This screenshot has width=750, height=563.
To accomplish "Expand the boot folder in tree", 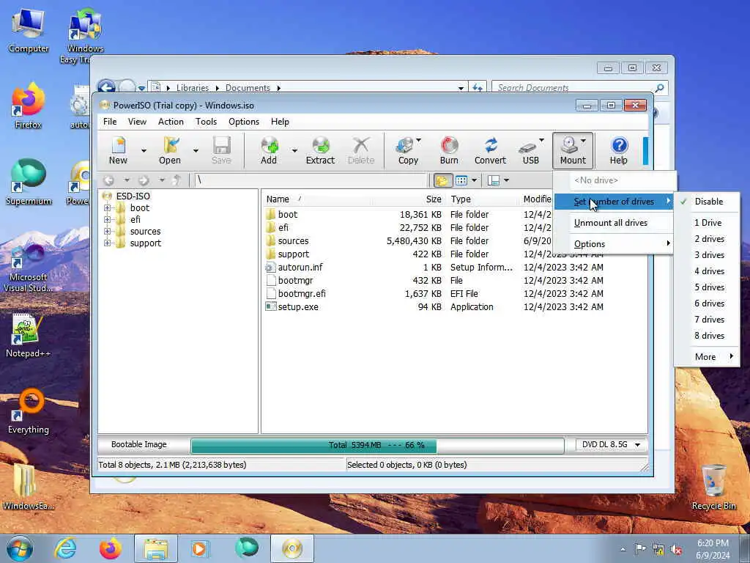I will [x=107, y=207].
